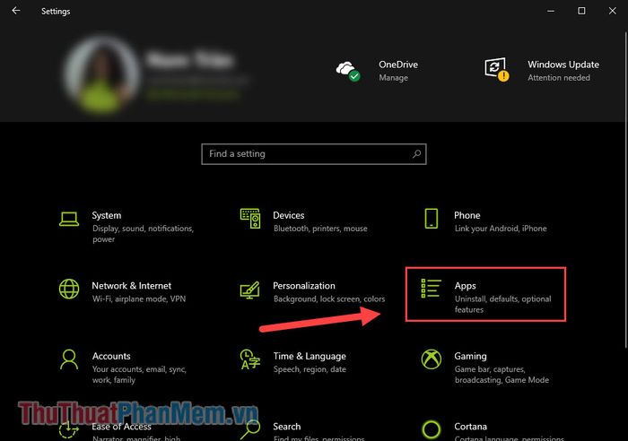Maximize the Settings window
The width and height of the screenshot is (628, 441).
coord(581,11)
